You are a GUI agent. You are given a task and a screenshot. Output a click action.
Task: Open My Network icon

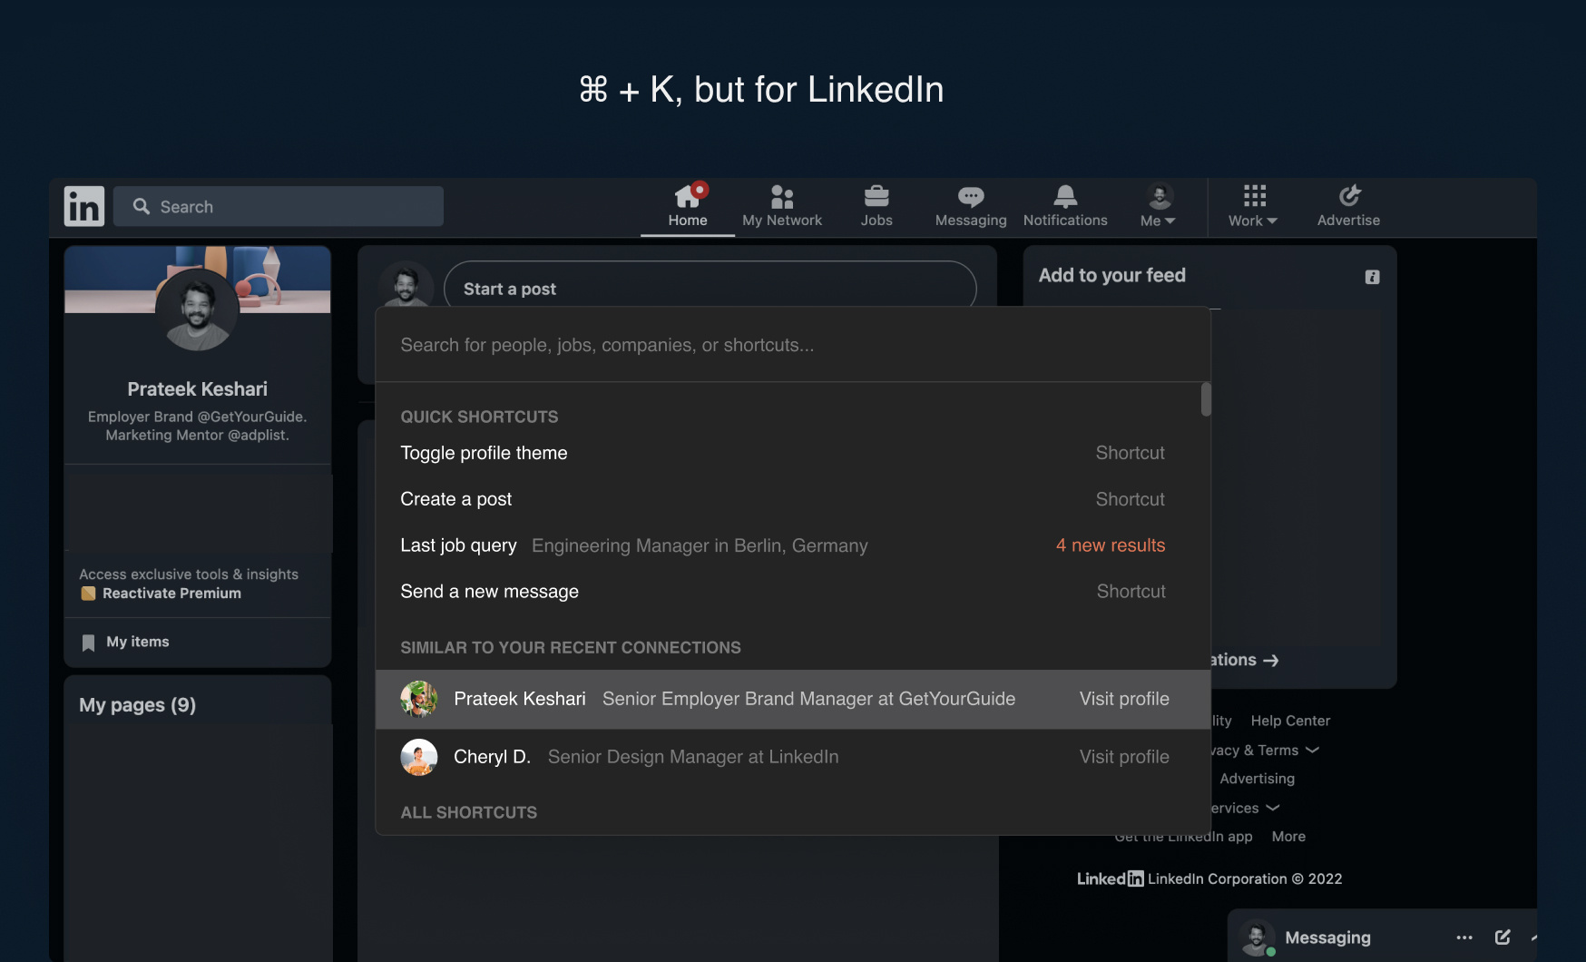click(x=782, y=196)
